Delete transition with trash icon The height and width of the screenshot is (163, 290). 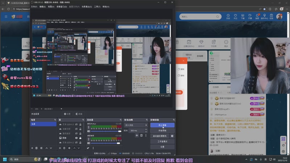click(141, 135)
